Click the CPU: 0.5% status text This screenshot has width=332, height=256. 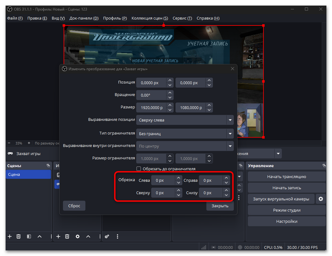click(273, 247)
